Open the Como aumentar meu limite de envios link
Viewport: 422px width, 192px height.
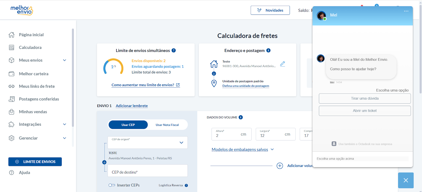tap(146, 85)
